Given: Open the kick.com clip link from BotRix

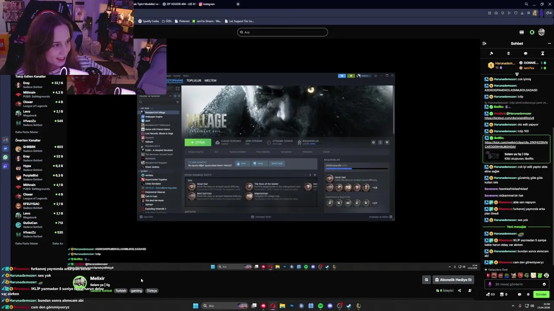Looking at the screenshot, I should point(516,145).
